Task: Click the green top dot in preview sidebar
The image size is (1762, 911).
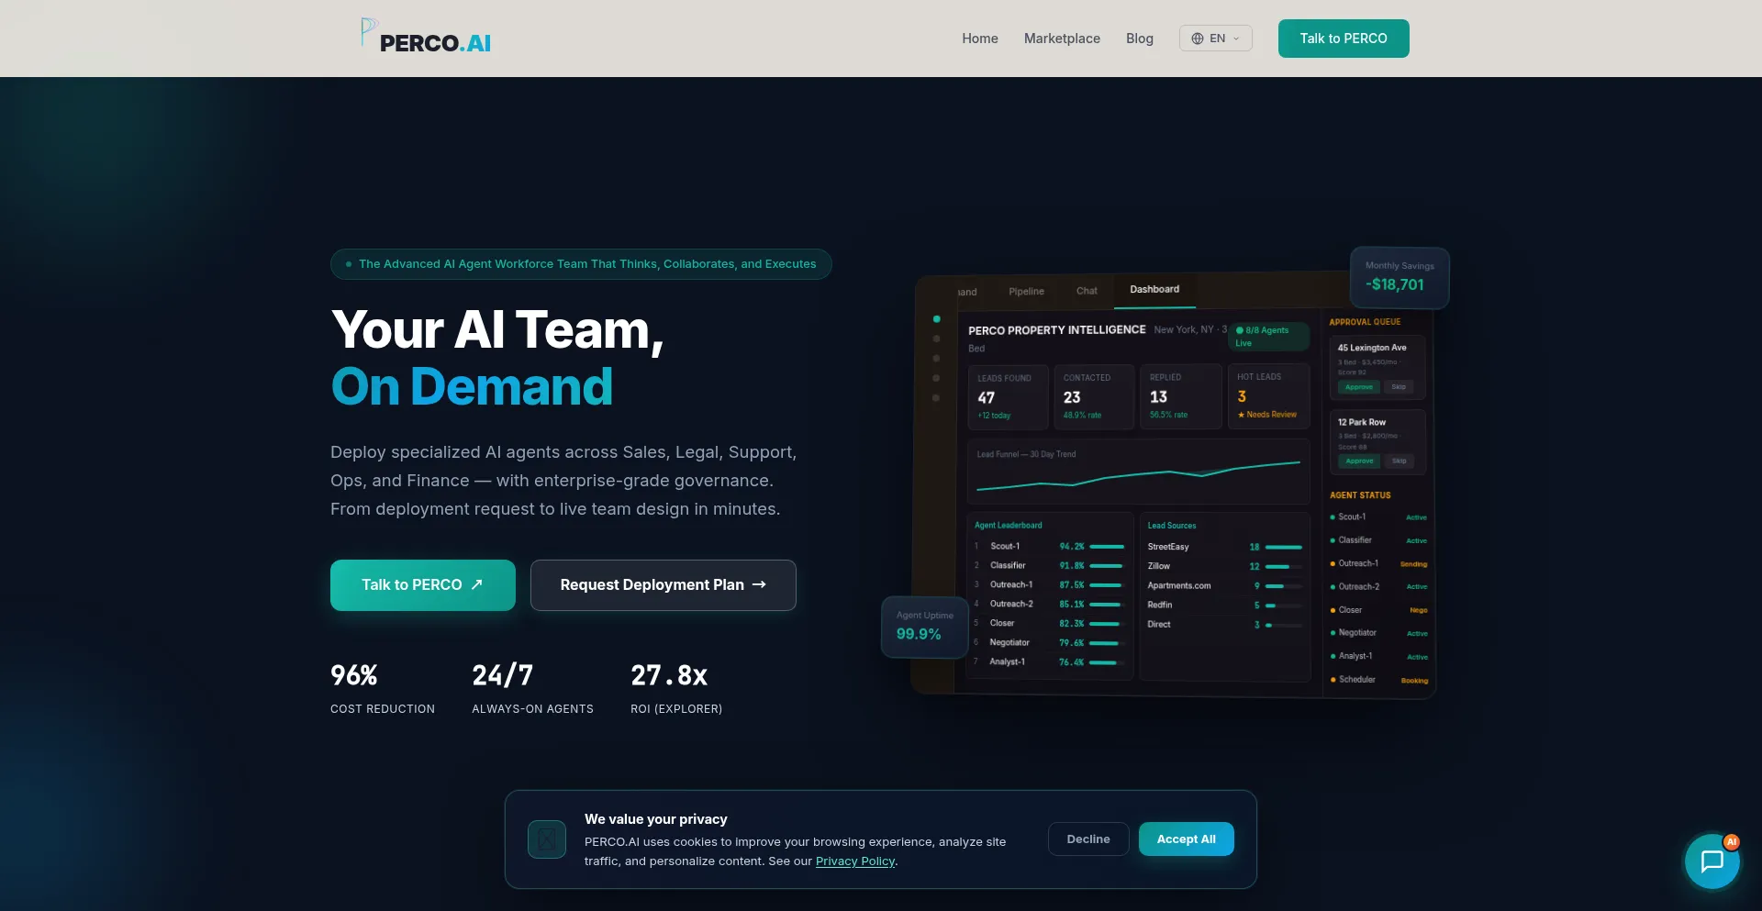Action: point(936,319)
